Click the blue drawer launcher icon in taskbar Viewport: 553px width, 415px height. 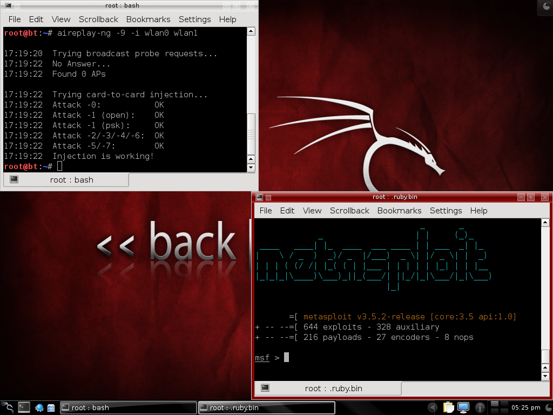[x=51, y=408]
